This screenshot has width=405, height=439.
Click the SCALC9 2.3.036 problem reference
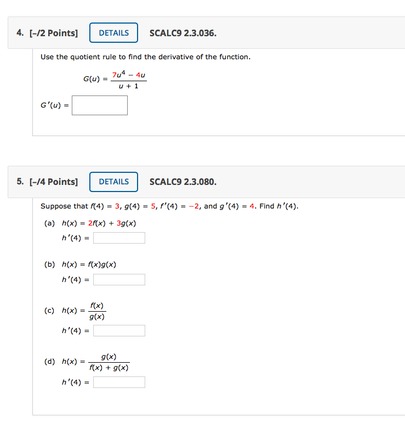pyautogui.click(x=182, y=33)
